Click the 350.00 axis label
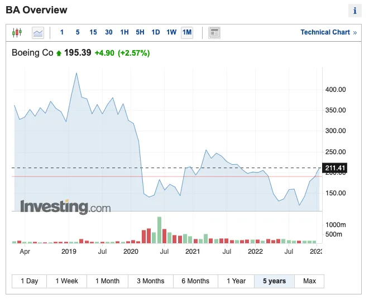Viewport: 369px width, 300px height. 336,110
